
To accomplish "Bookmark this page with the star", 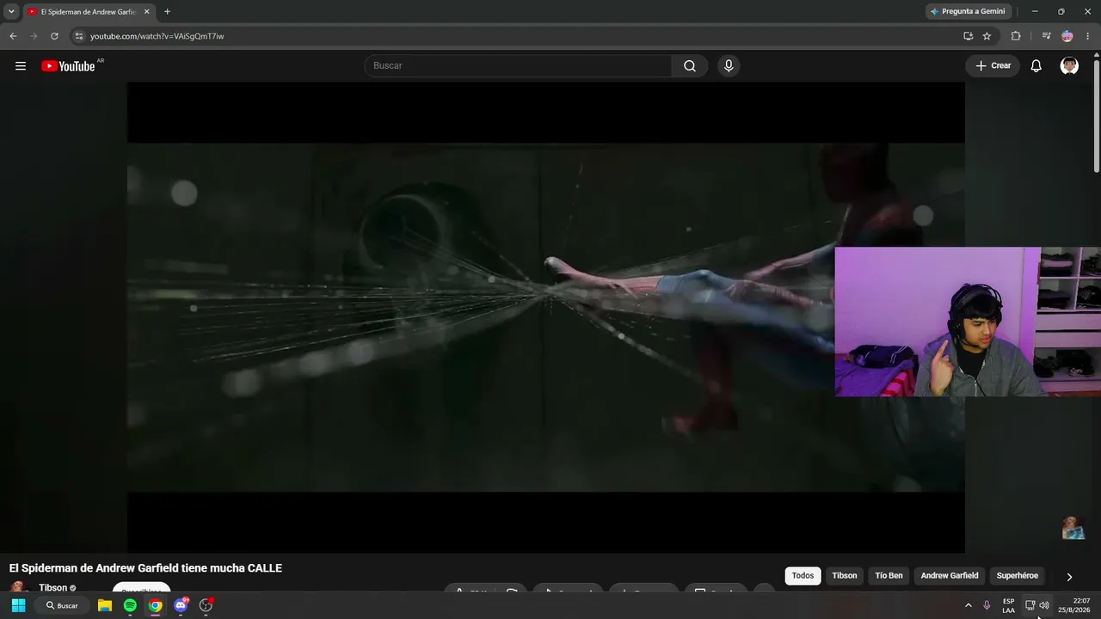I will pos(987,36).
